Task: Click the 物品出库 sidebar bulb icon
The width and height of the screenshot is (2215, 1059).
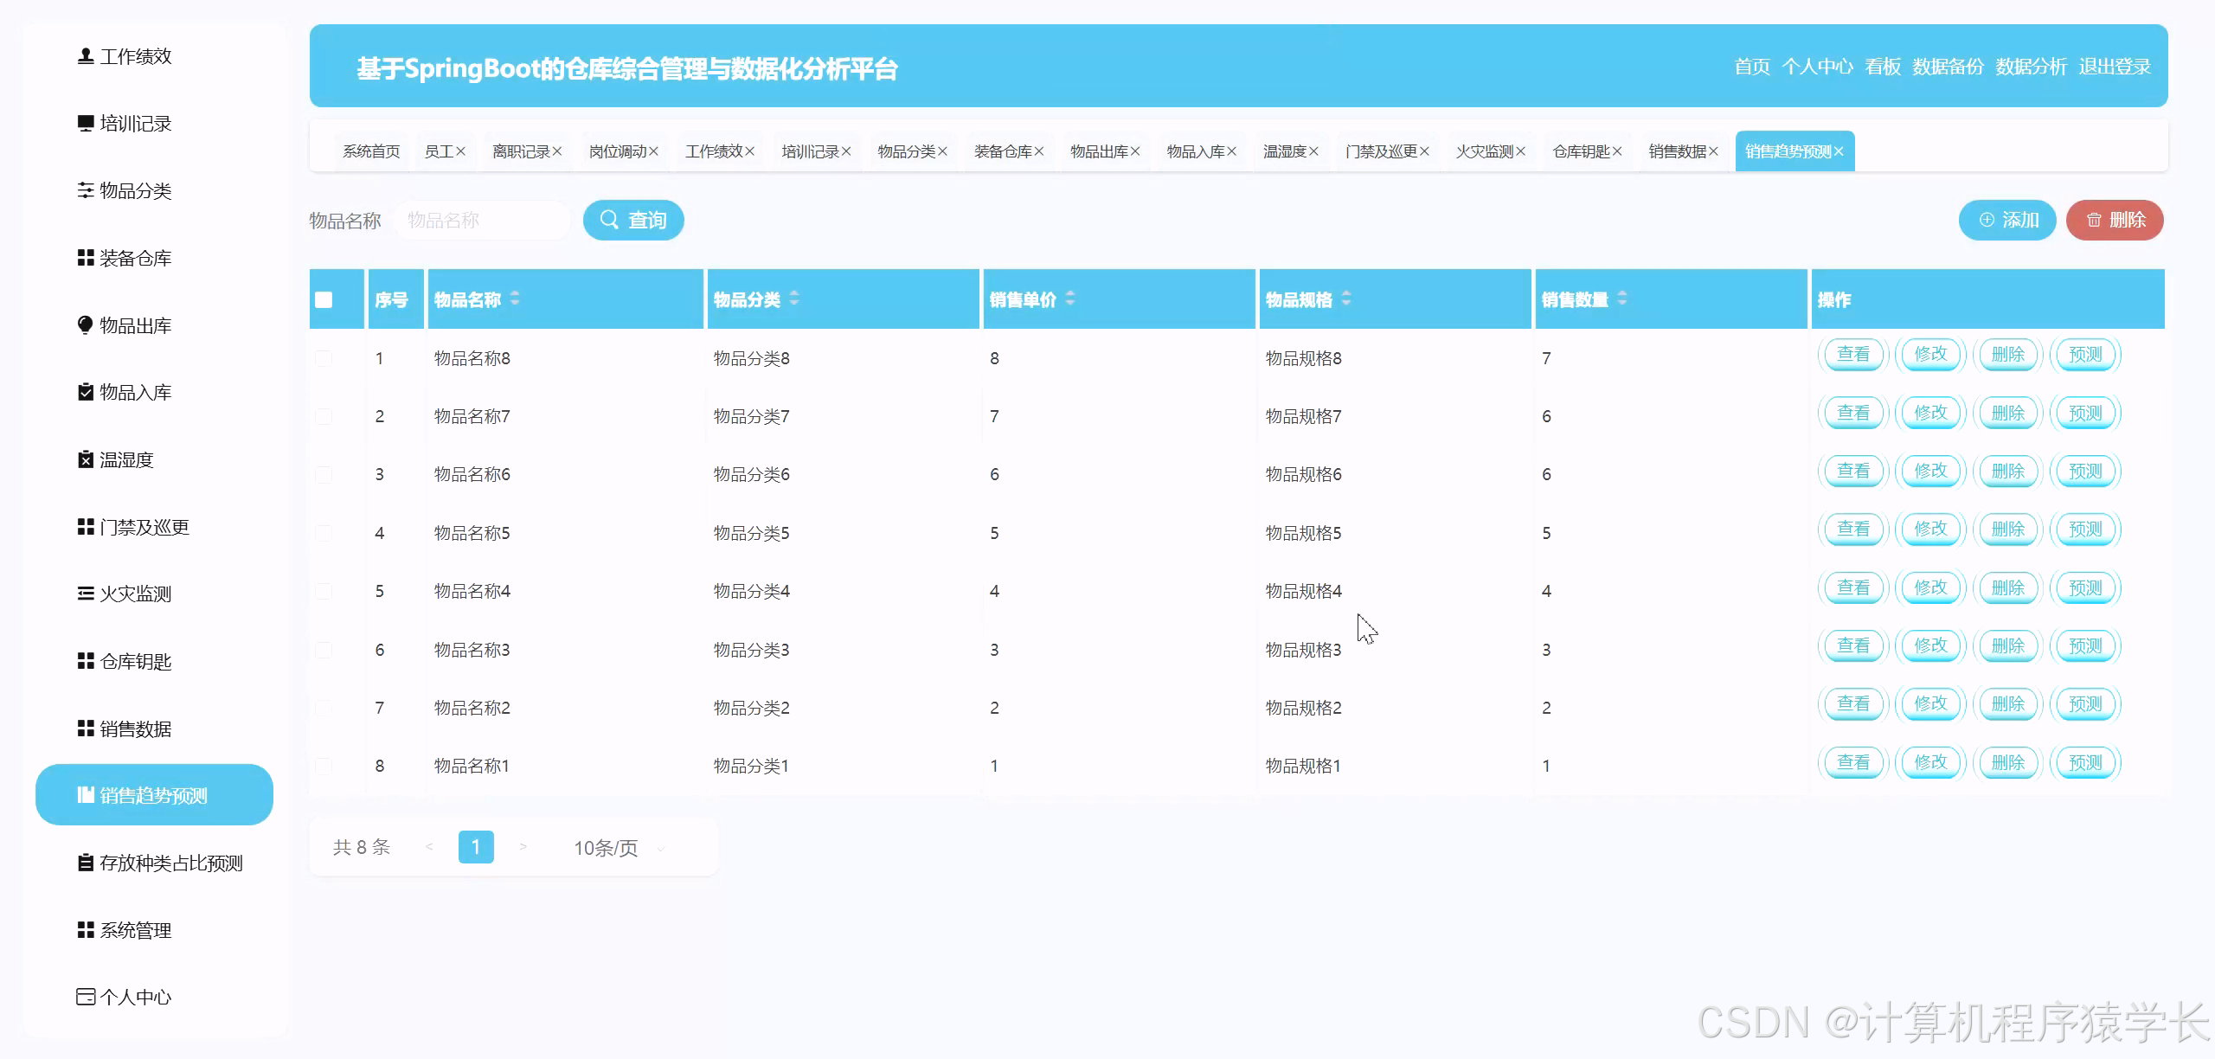Action: point(85,325)
